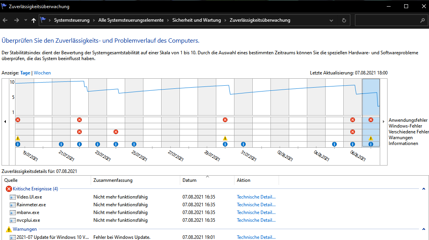
Task: Collapse the Warnungen group
Action: click(424, 229)
